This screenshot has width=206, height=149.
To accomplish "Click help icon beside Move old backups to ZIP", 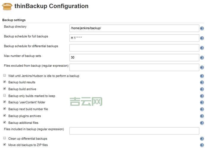I will click(202, 145).
